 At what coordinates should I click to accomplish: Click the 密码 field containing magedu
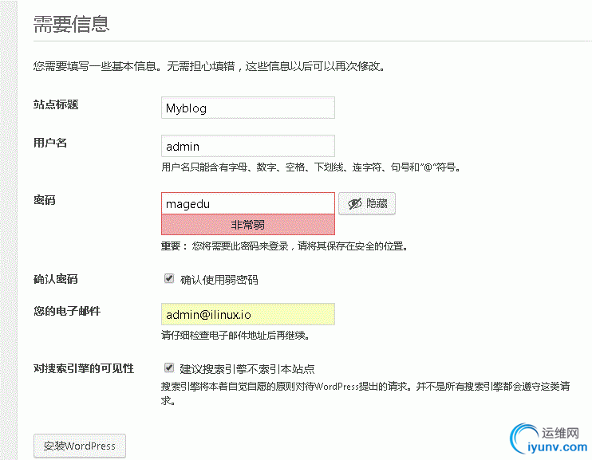[247, 203]
